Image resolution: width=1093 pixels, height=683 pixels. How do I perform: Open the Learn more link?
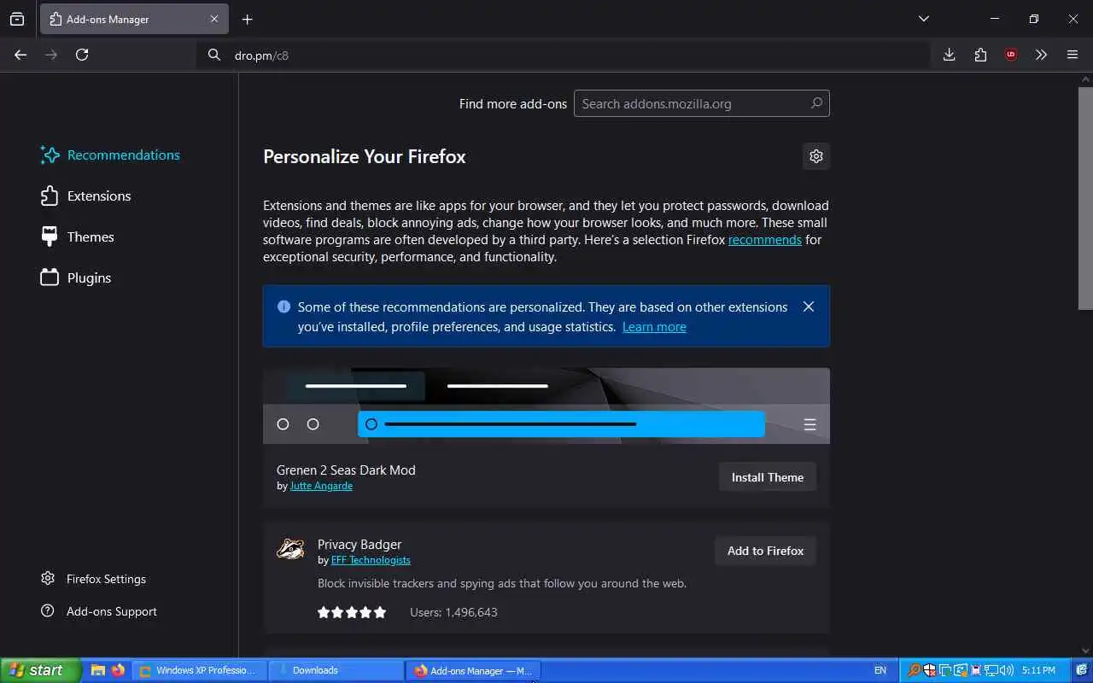[x=654, y=327]
